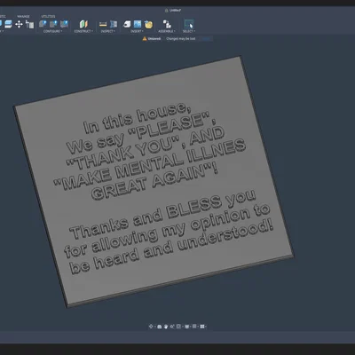Expand the SELECT dropdown menu
Screen dimensions: 355x355
(x=189, y=31)
